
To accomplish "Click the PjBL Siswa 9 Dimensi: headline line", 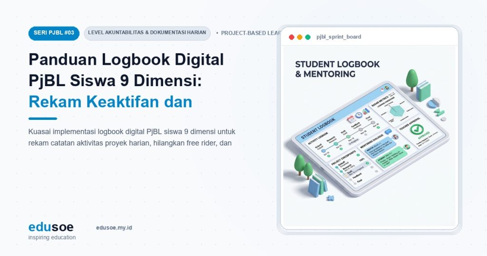I will pyautogui.click(x=115, y=80).
